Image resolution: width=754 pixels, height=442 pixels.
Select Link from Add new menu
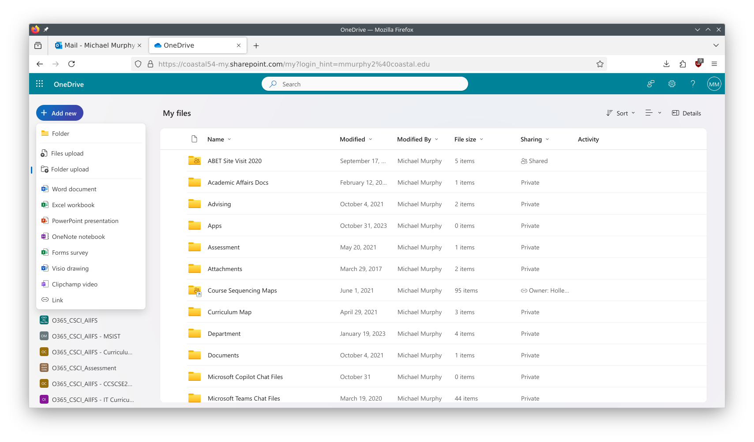(x=91, y=300)
